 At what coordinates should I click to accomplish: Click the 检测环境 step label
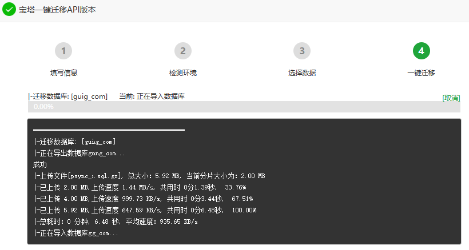click(183, 73)
